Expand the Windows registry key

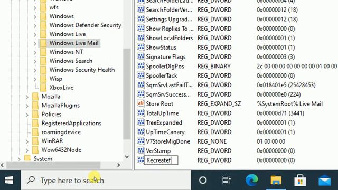pos(35,16)
